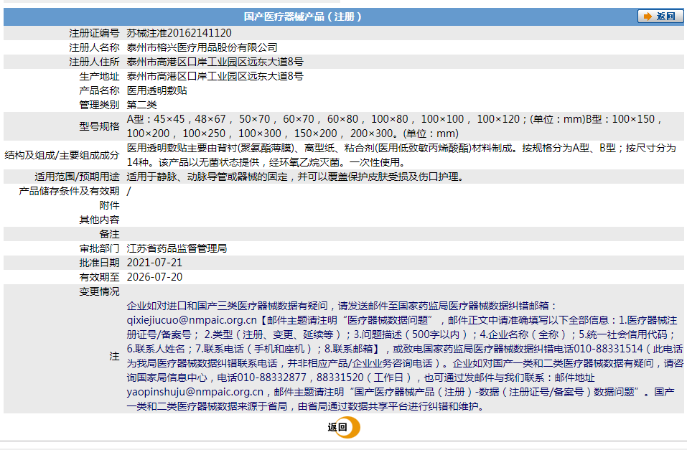This screenshot has width=687, height=450.
Task: Click the 产品储存条件及有效期 label
Action: click(69, 191)
